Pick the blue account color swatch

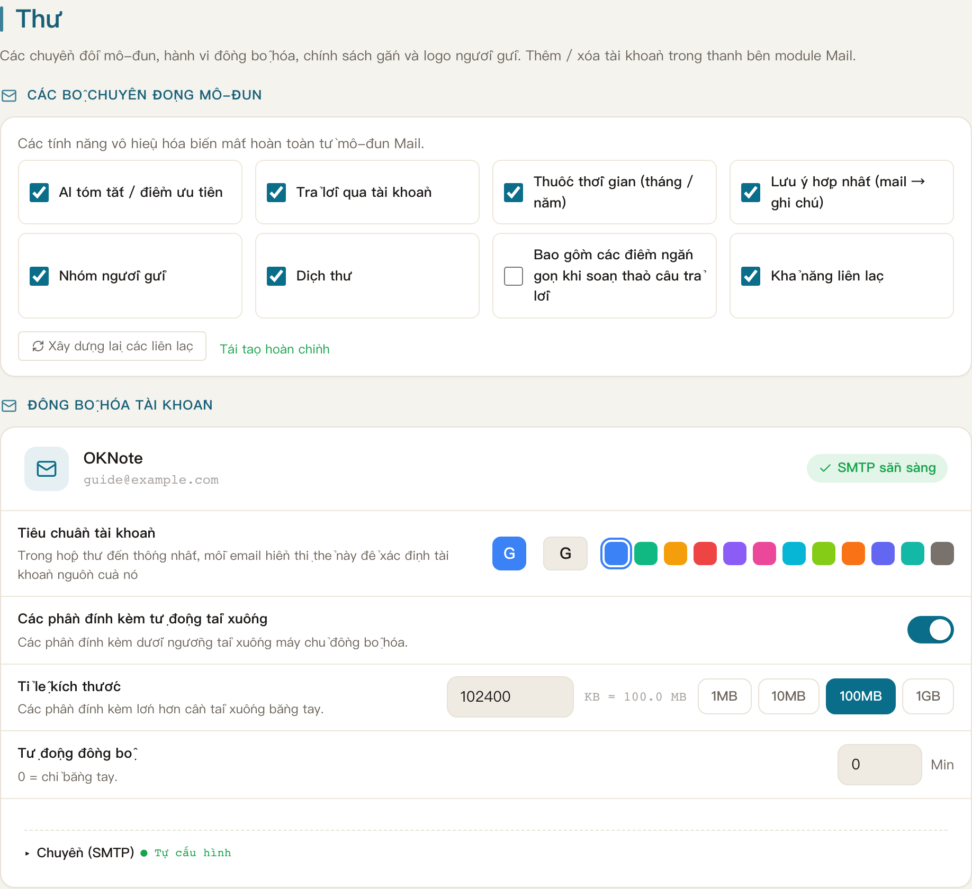coord(616,554)
